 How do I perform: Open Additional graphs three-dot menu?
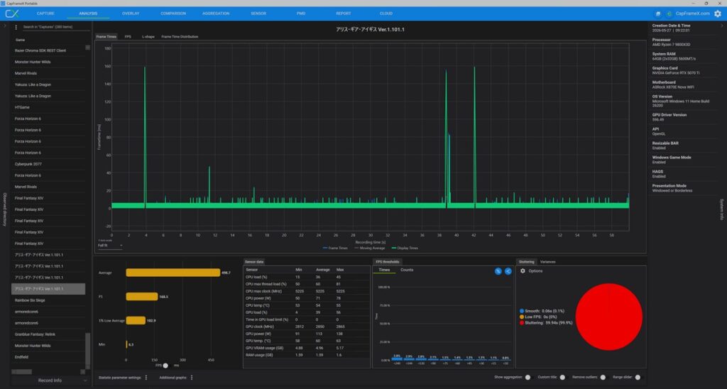tap(192, 378)
